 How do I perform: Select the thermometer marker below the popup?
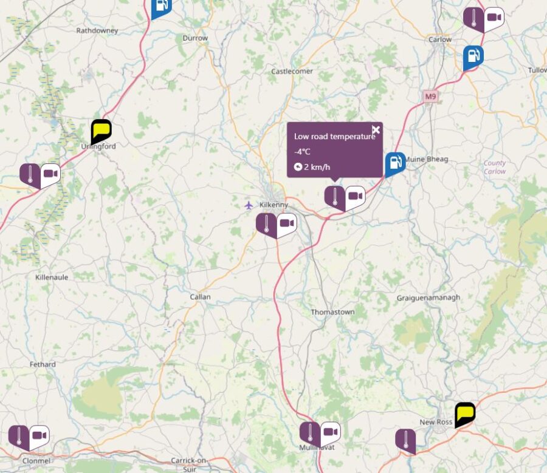coord(335,198)
